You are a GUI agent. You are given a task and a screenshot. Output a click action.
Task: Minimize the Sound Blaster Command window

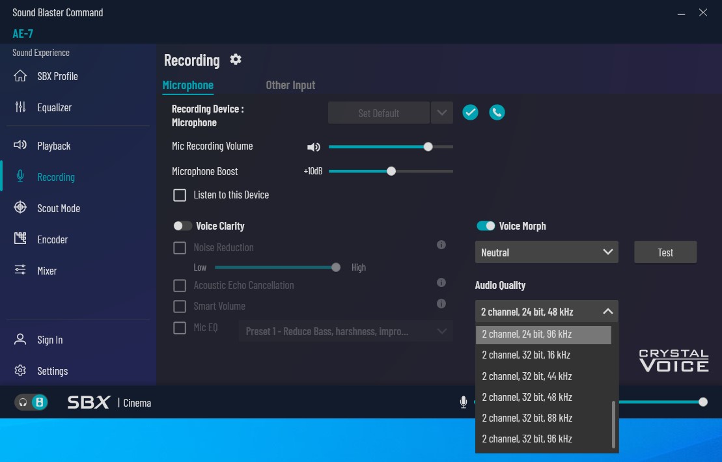click(681, 14)
